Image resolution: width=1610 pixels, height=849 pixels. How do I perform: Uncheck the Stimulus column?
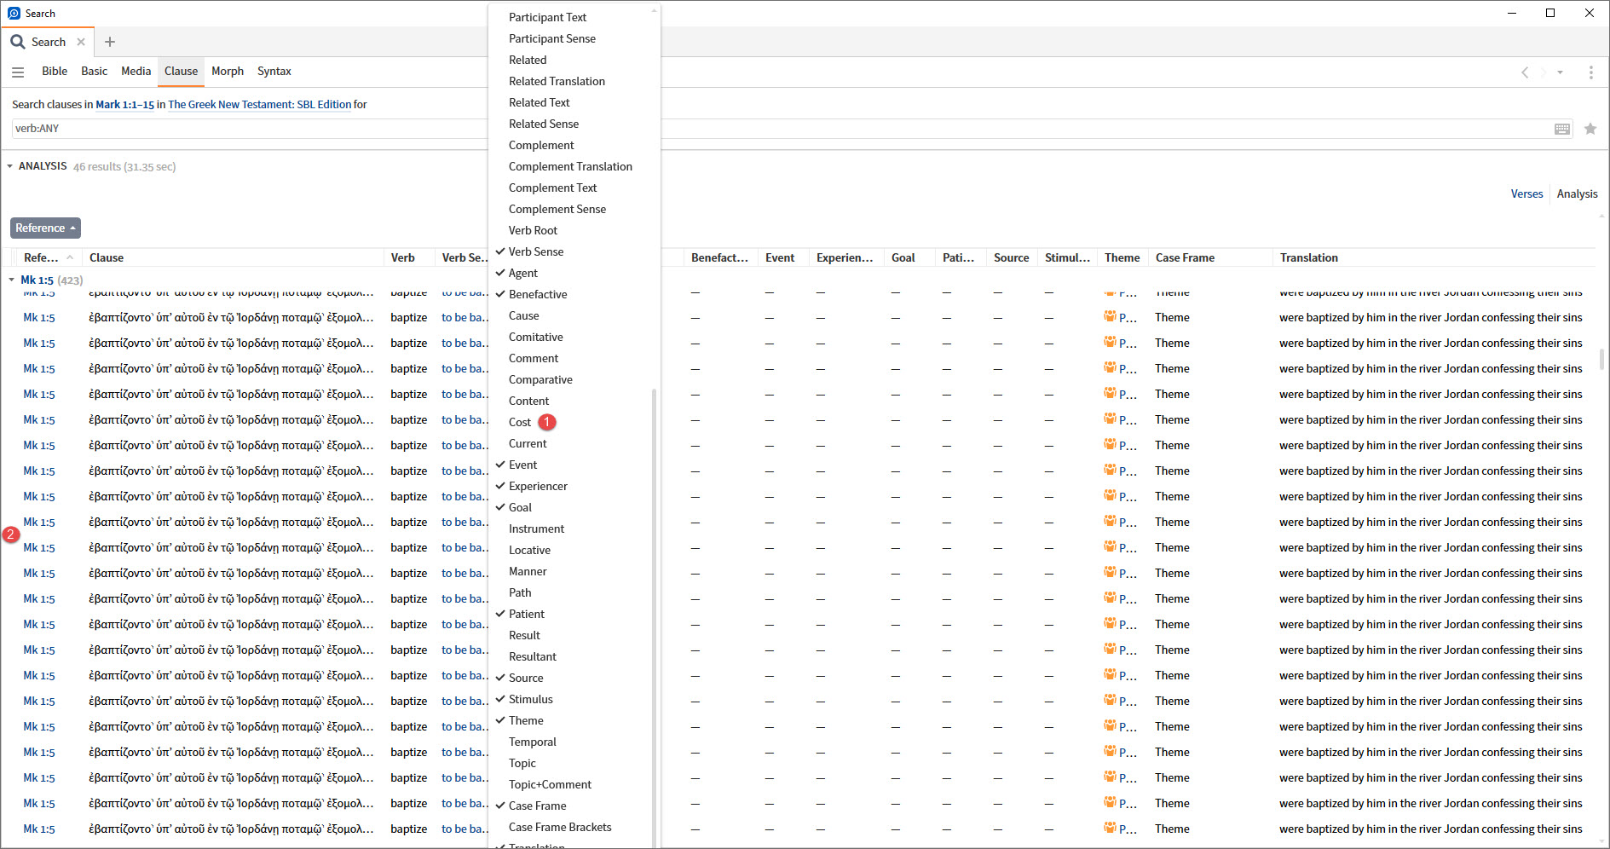[530, 699]
